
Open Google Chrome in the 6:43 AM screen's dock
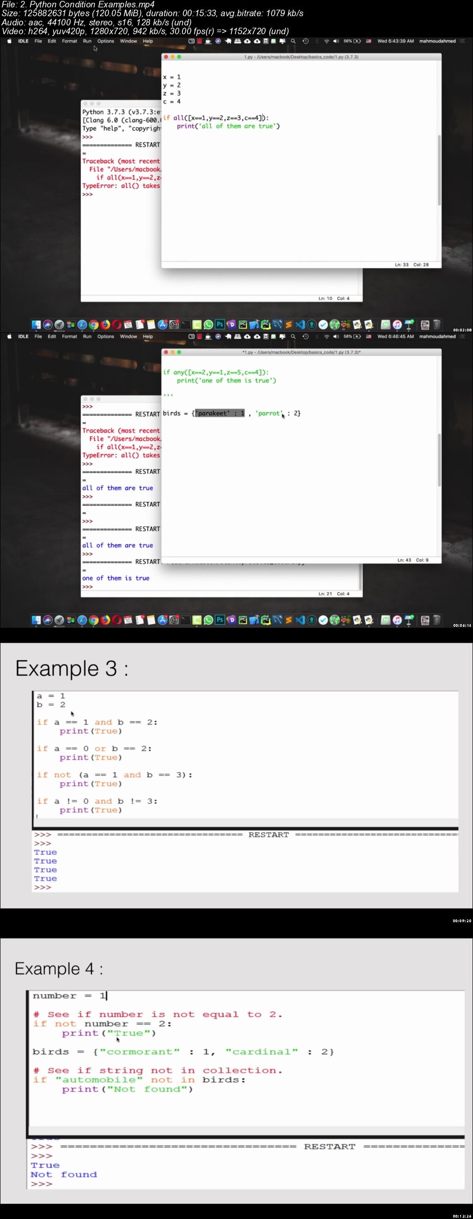(x=94, y=324)
